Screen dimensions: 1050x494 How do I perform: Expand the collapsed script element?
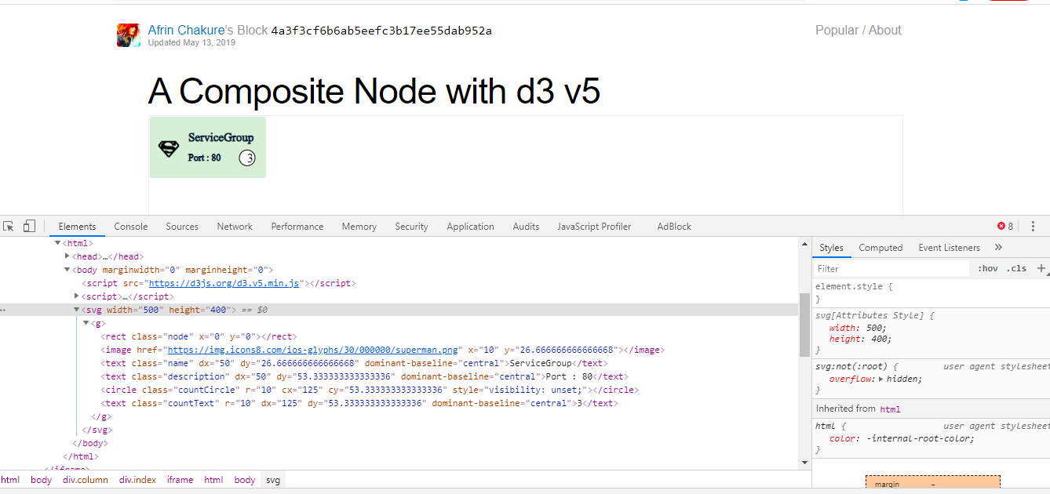77,296
